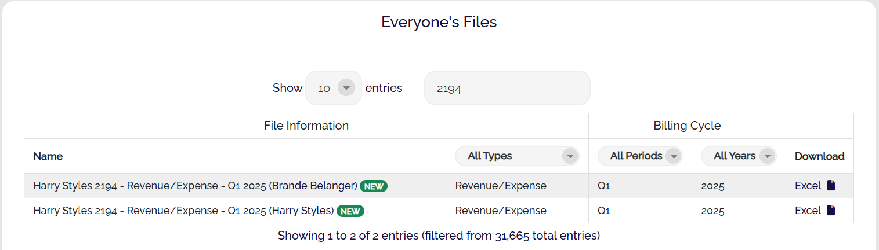The width and height of the screenshot is (879, 250).
Task: Click Q1 cell in Brande Belanger's row
Action: (603, 186)
